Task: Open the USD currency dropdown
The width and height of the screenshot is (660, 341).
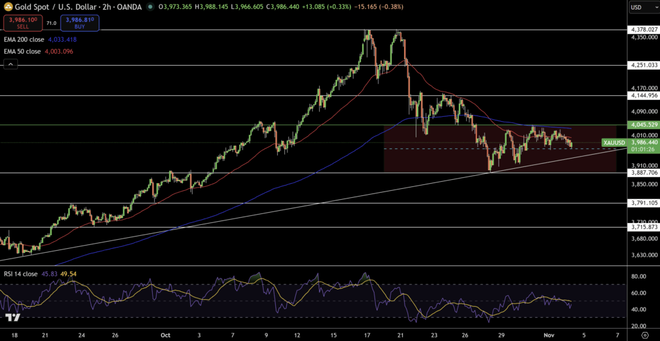Action: [643, 8]
